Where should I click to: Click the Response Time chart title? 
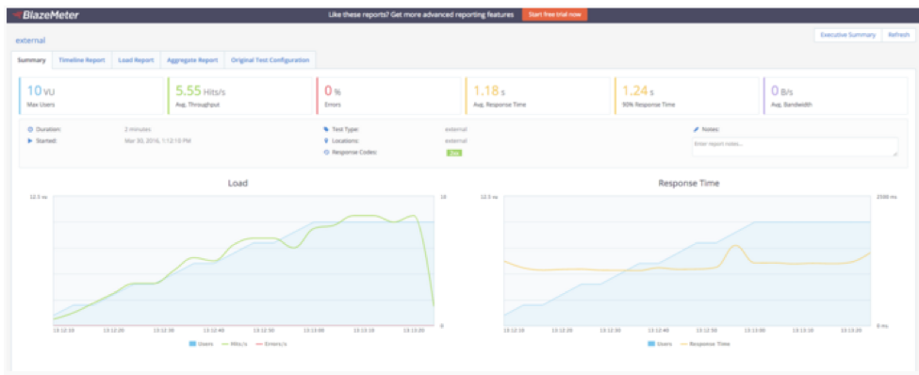[689, 184]
